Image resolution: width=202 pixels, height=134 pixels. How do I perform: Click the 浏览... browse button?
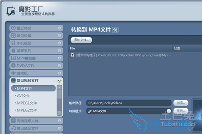tap(181, 103)
